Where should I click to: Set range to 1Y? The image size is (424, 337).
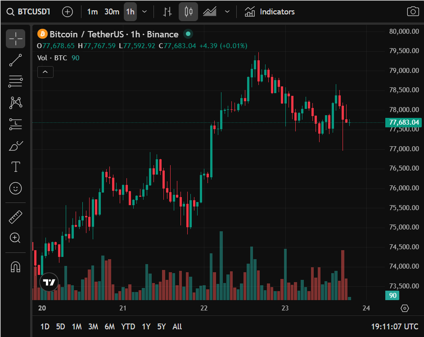(146, 327)
